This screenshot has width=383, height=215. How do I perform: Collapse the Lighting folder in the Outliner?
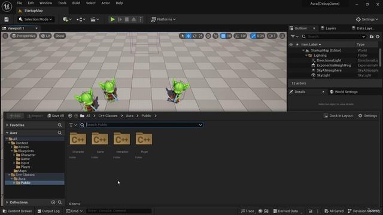point(306,56)
